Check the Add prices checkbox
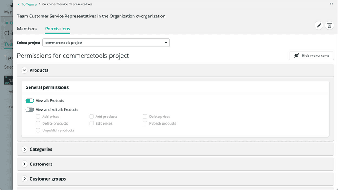 point(38,117)
